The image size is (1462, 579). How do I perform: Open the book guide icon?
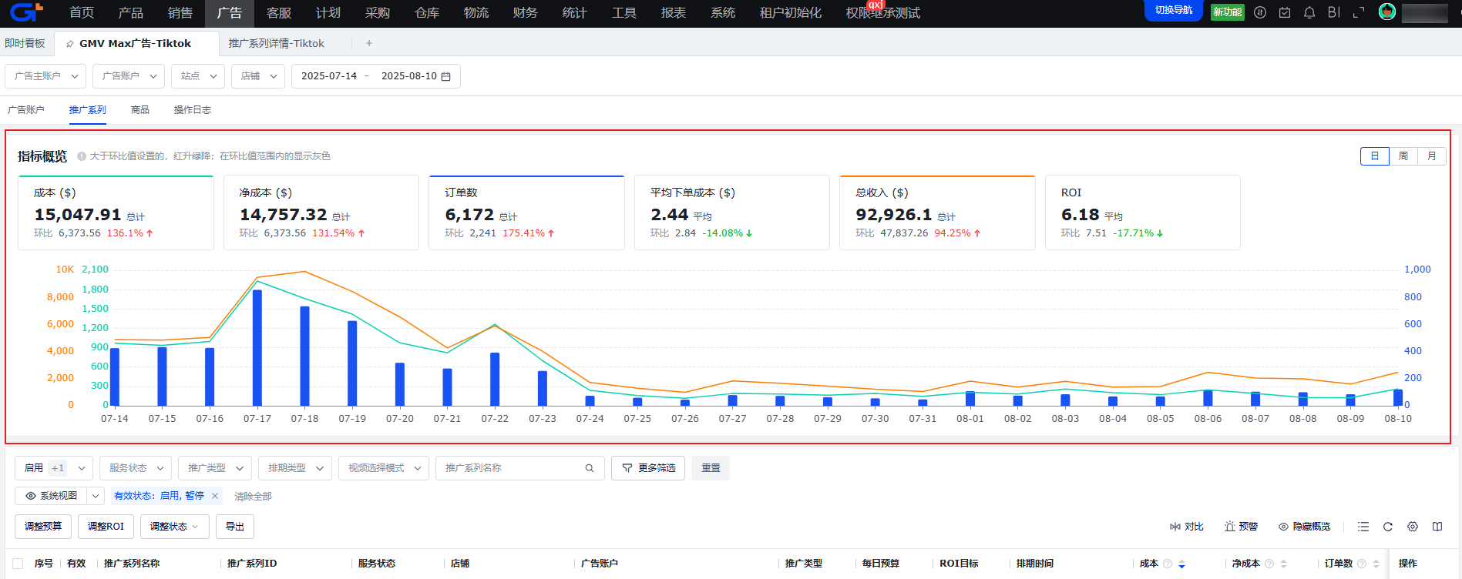tap(1437, 527)
